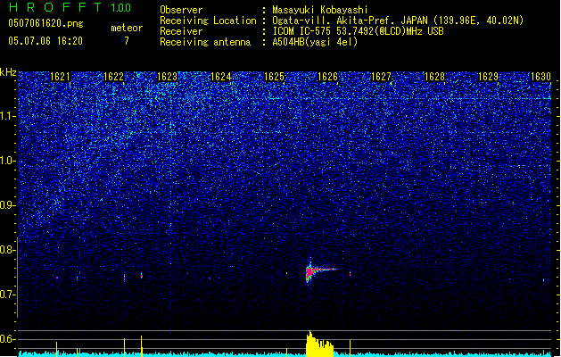Select the filename 0507061620.png

point(45,23)
